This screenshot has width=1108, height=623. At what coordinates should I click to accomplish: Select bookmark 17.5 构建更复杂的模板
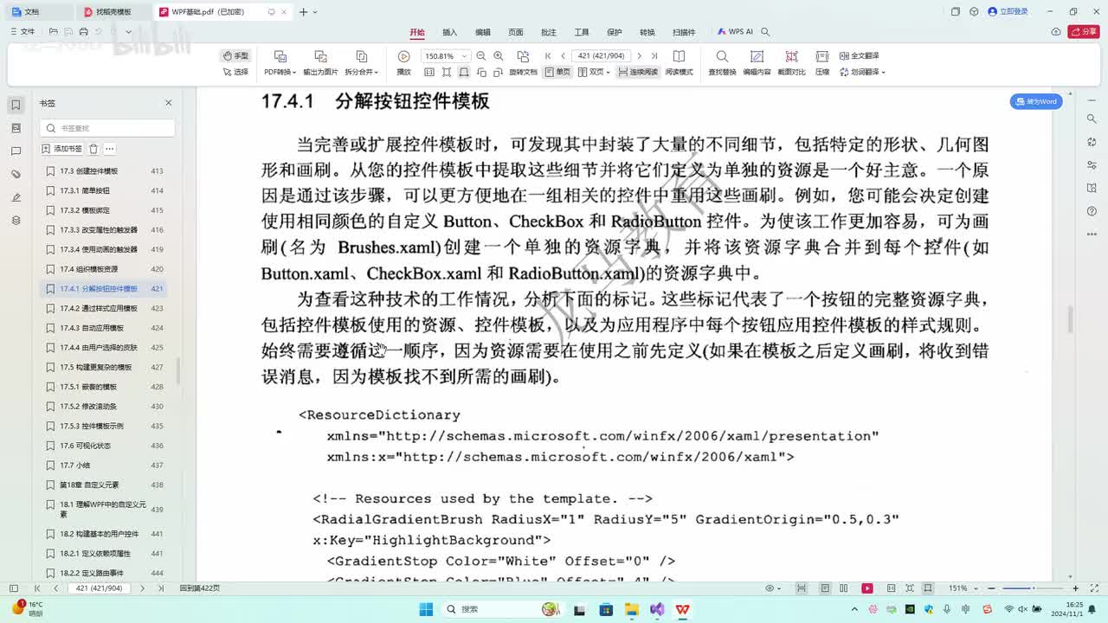106,367
